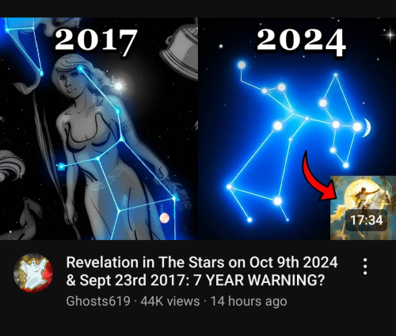Click the inset horse rider painting

tap(363, 208)
